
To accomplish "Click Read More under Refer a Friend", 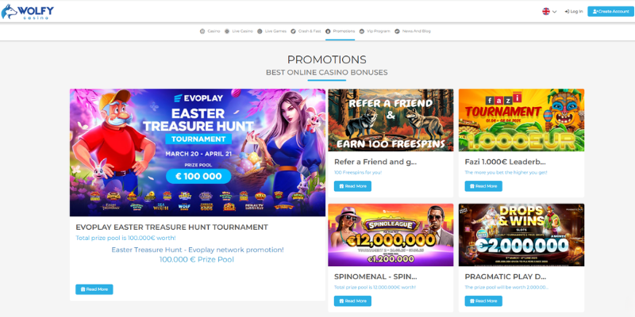I will (352, 186).
